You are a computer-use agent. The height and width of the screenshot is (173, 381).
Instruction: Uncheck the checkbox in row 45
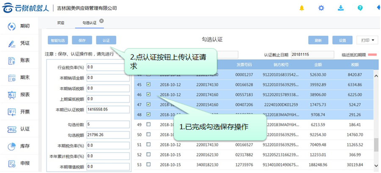148,84
